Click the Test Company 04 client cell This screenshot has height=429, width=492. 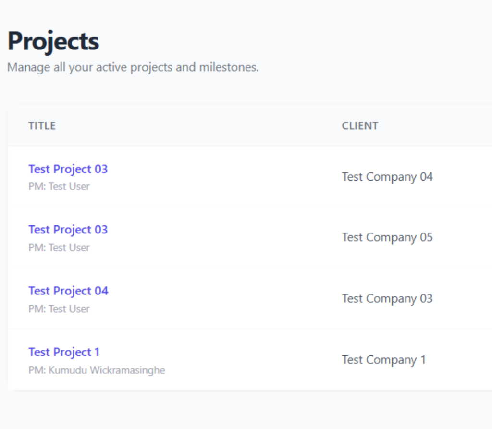(387, 177)
